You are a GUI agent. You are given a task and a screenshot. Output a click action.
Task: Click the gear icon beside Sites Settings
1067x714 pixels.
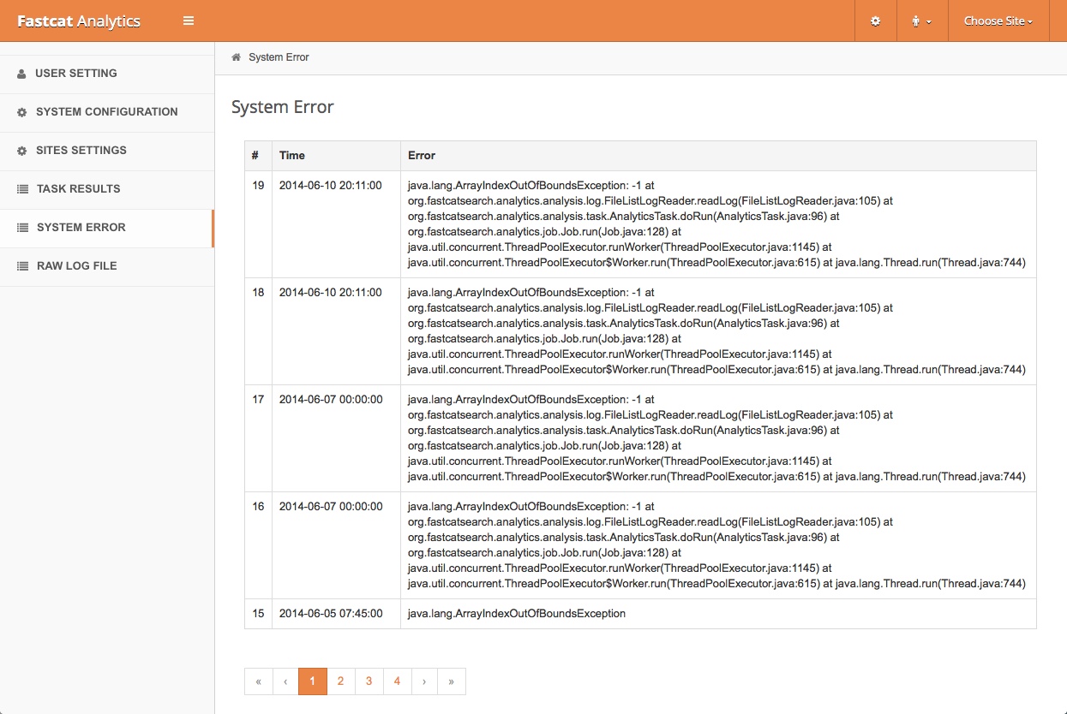coord(22,151)
